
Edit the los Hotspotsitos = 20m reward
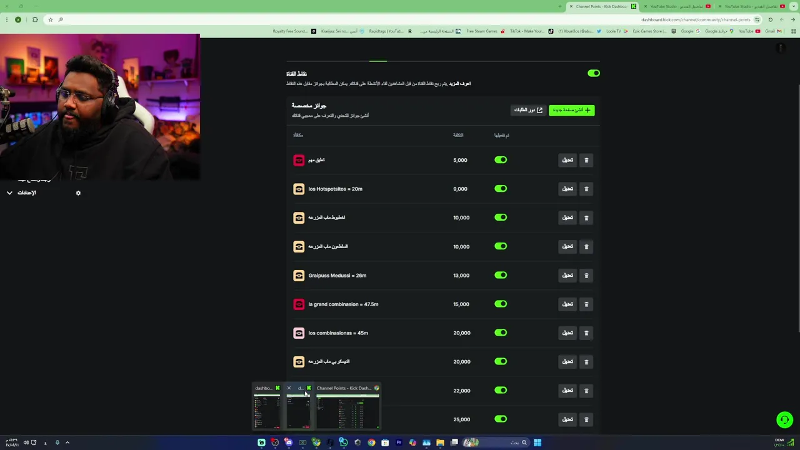(567, 189)
